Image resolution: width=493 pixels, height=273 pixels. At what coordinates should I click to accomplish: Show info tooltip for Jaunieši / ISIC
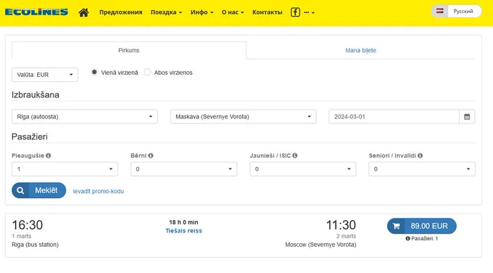(x=294, y=155)
